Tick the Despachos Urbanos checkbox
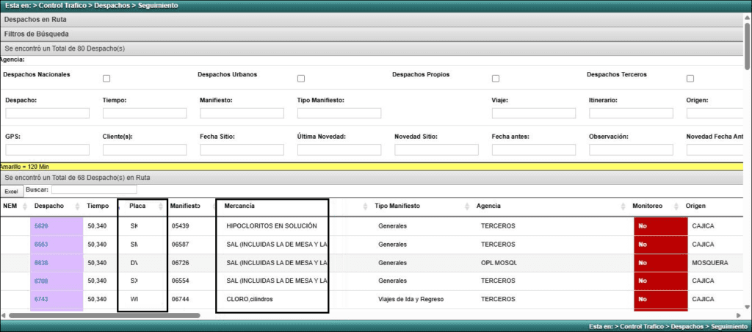The image size is (752, 332). coord(301,79)
